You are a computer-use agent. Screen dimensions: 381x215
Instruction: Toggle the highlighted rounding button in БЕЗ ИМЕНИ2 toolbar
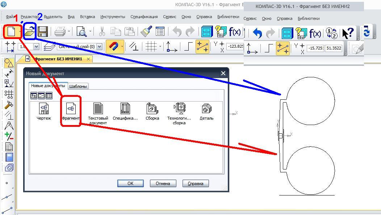click(283, 48)
